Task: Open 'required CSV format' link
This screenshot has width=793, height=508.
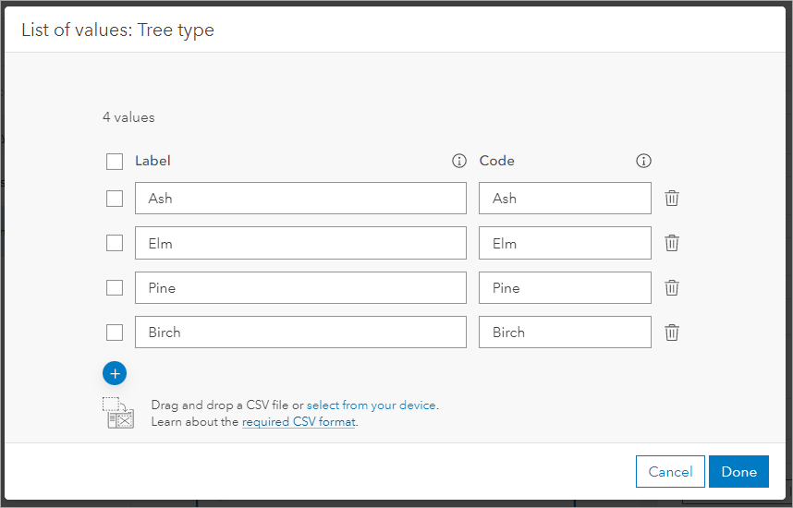Action: (x=299, y=421)
